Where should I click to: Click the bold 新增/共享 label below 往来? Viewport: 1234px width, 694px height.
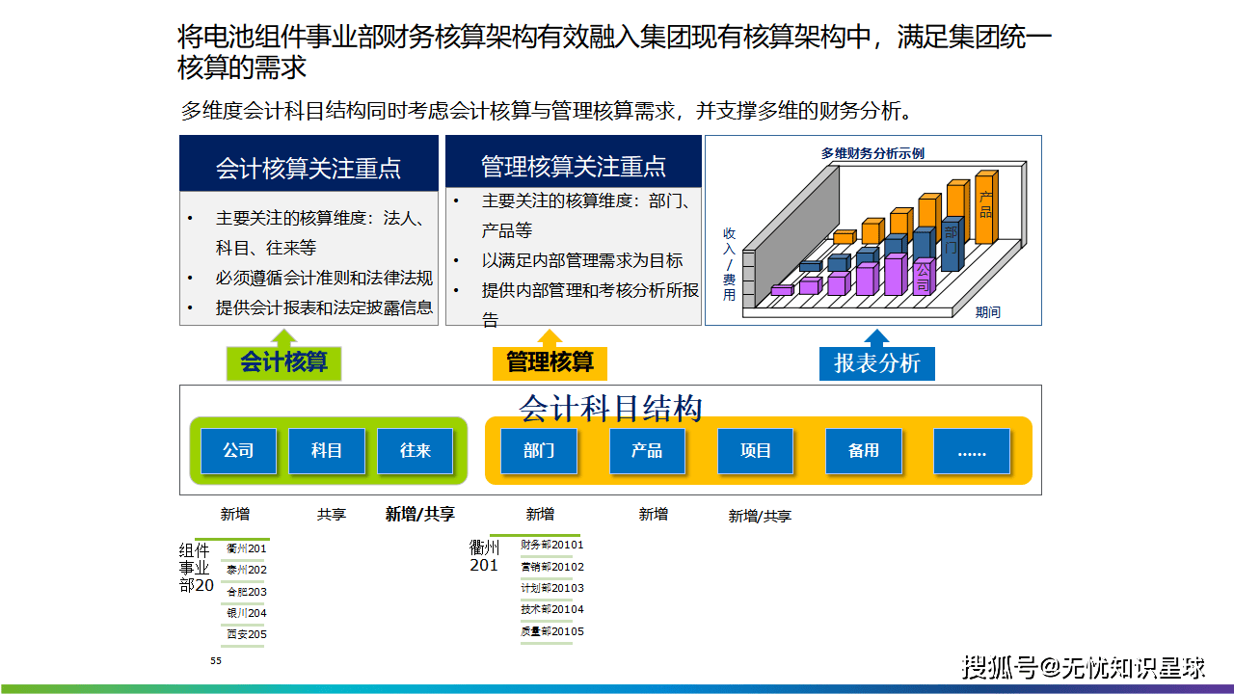point(420,515)
